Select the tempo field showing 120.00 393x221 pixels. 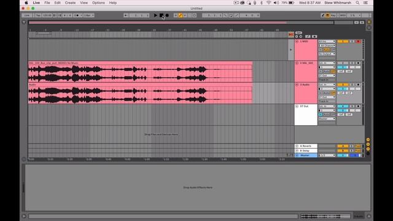tap(47, 15)
